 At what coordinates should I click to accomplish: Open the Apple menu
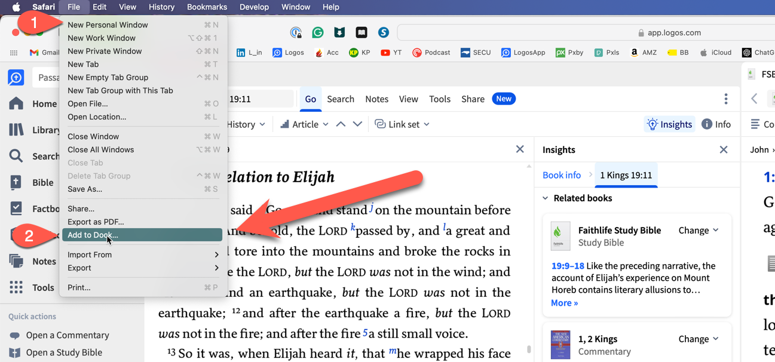(16, 7)
